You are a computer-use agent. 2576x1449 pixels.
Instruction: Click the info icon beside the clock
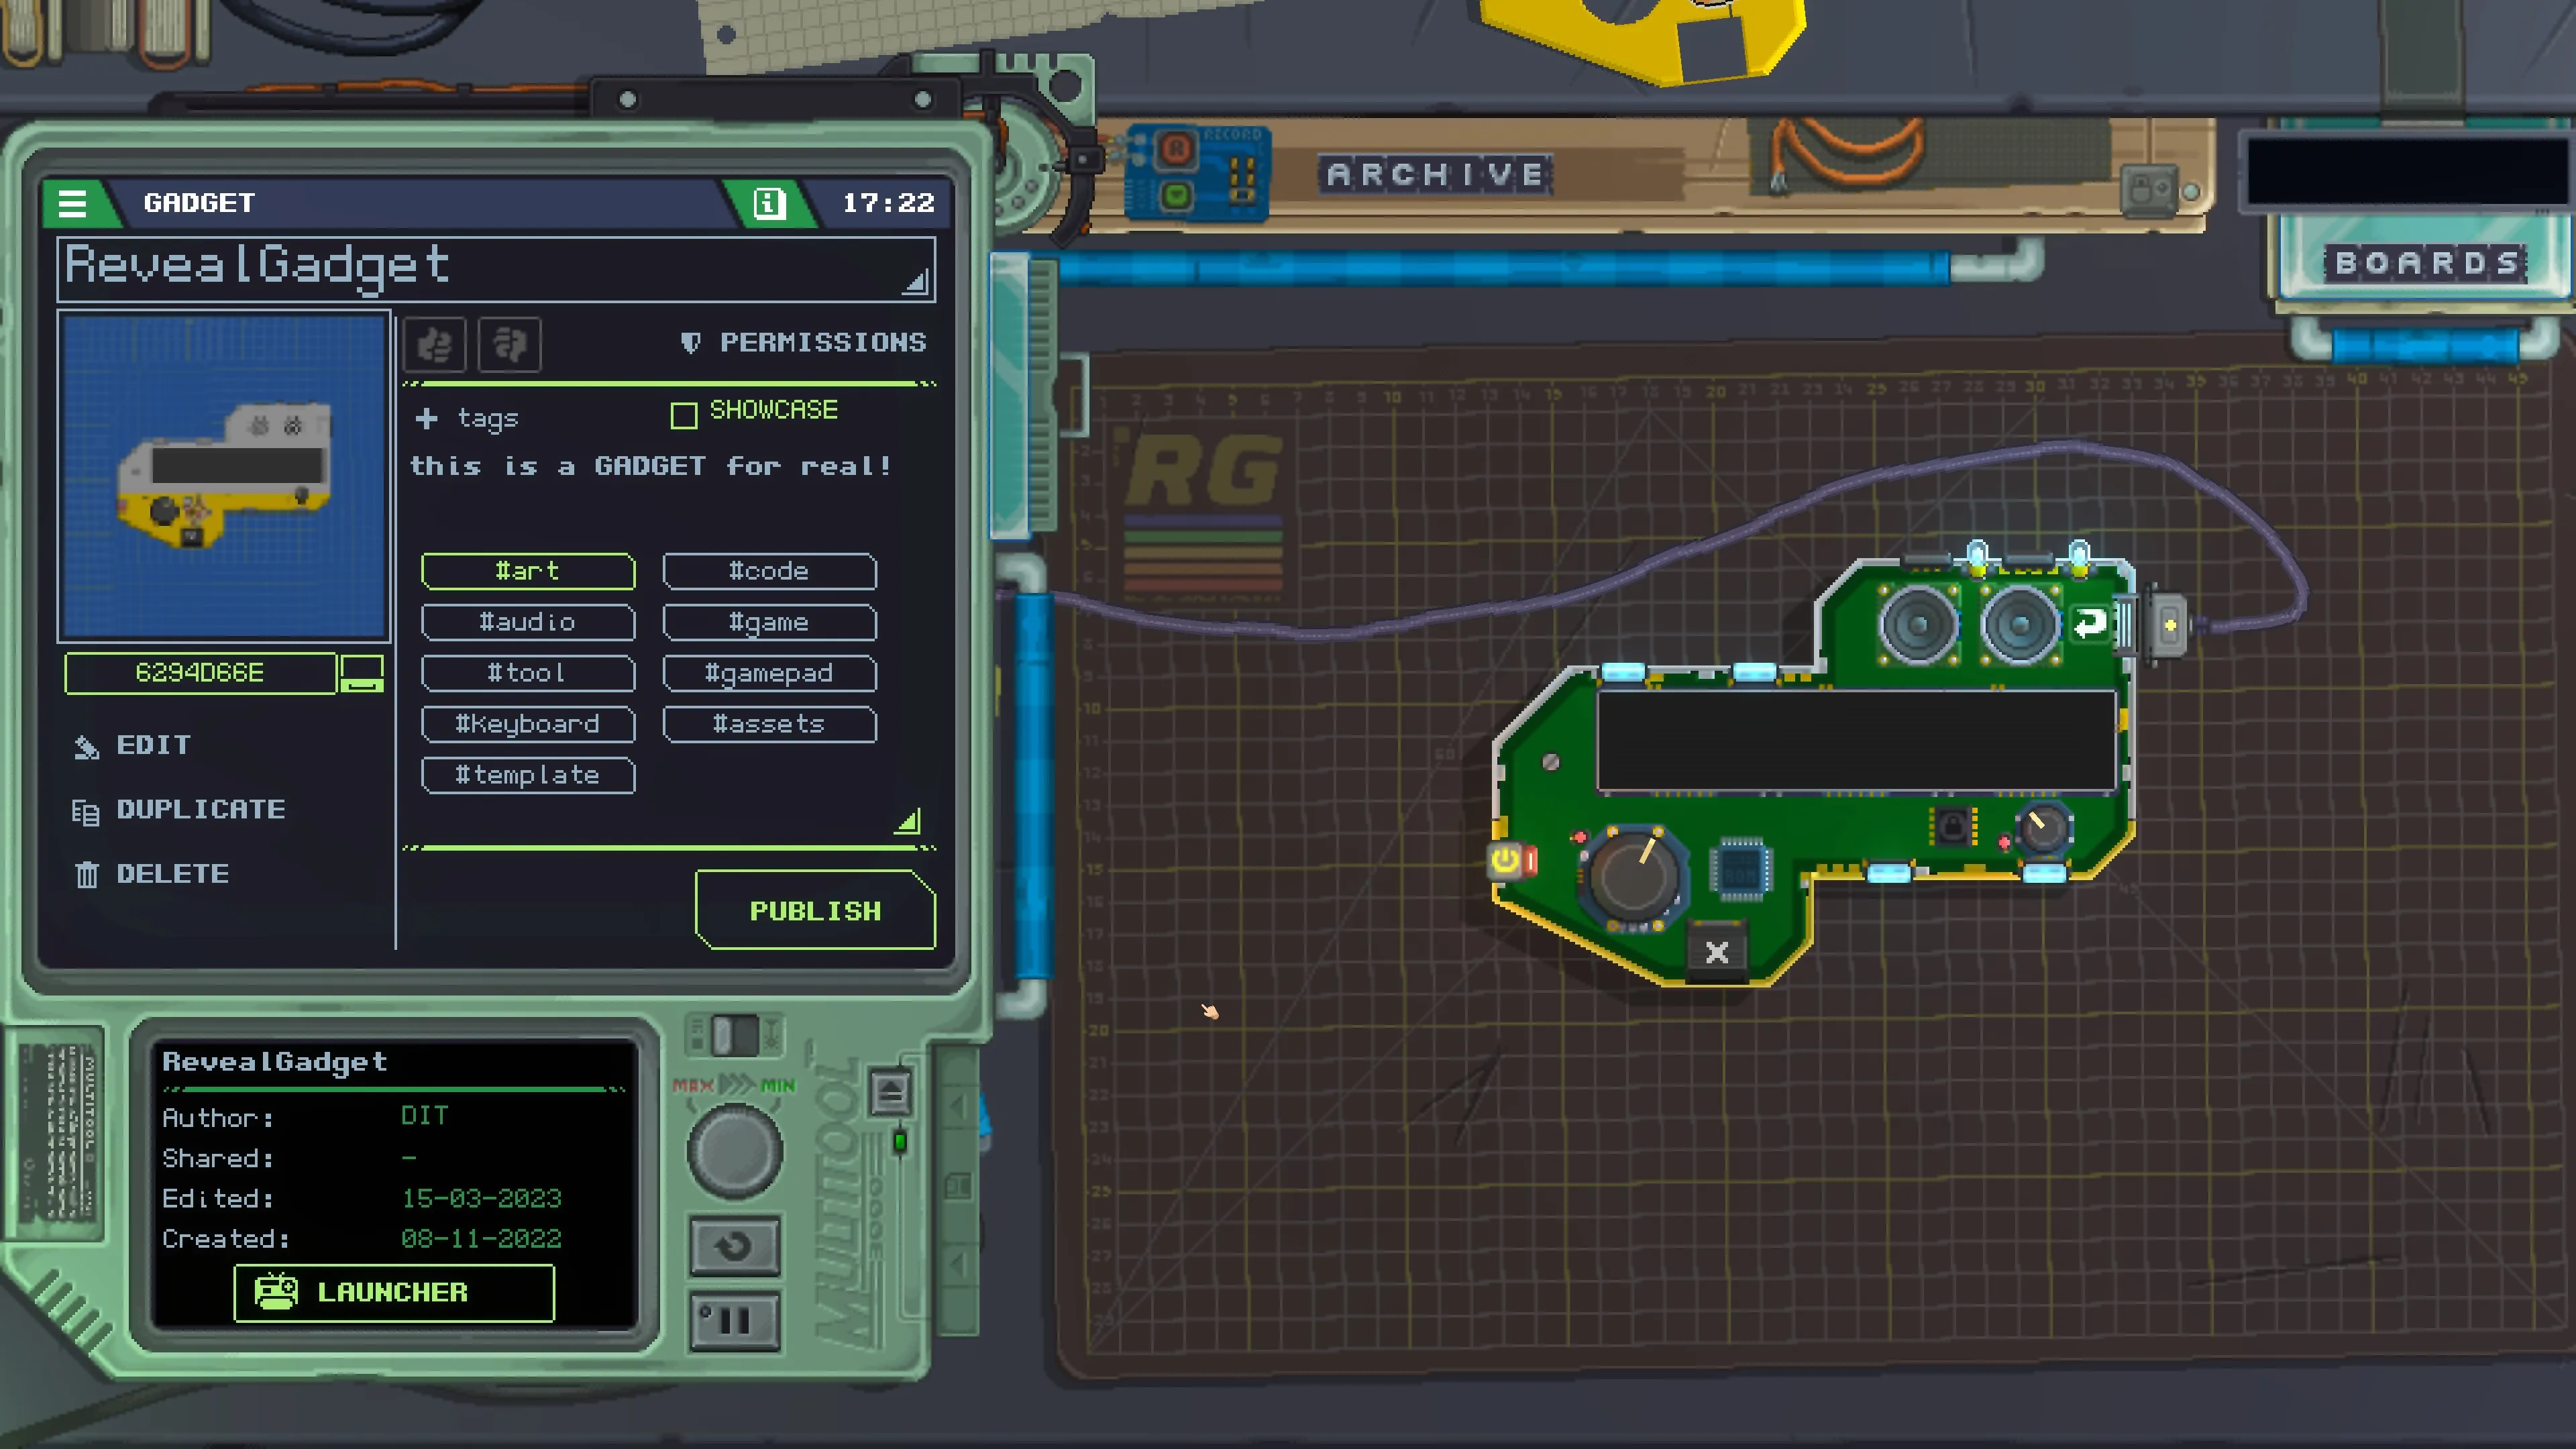(768, 203)
